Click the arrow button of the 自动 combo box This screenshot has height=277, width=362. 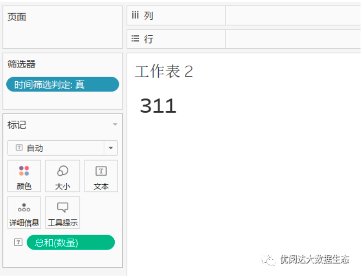coord(111,148)
